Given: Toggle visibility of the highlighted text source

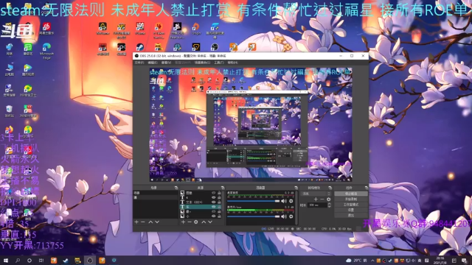Looking at the screenshot, I should (213, 207).
